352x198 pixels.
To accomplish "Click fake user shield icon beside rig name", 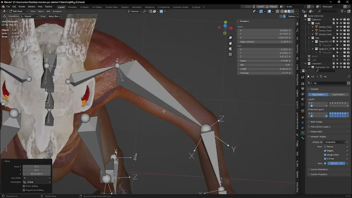I will tap(348, 83).
